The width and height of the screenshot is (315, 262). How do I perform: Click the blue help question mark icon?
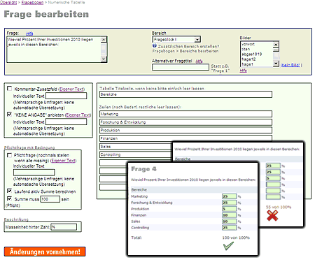point(155,46)
